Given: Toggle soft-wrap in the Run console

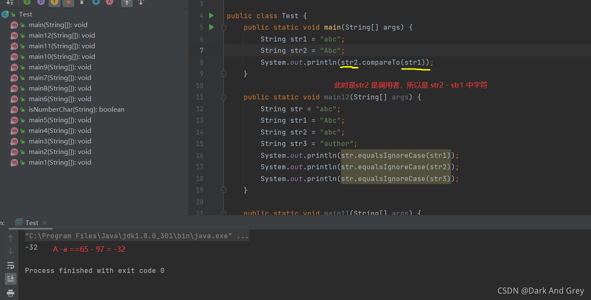Looking at the screenshot, I should click(x=11, y=265).
